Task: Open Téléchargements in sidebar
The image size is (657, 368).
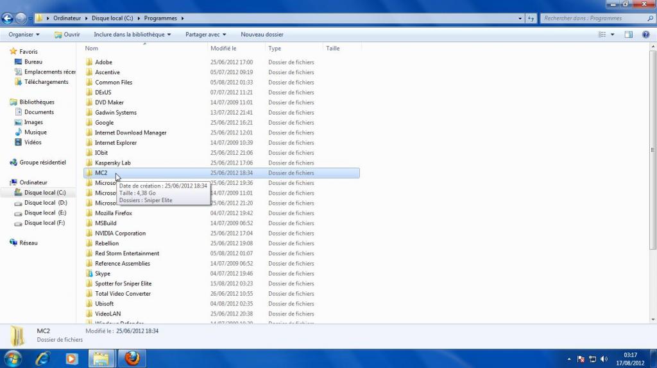Action: pyautogui.click(x=46, y=82)
